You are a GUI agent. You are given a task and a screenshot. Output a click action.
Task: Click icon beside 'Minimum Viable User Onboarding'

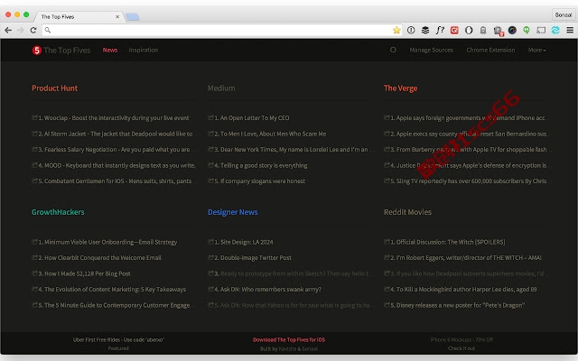click(x=34, y=242)
